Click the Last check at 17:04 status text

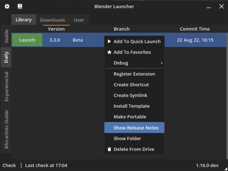46,165
